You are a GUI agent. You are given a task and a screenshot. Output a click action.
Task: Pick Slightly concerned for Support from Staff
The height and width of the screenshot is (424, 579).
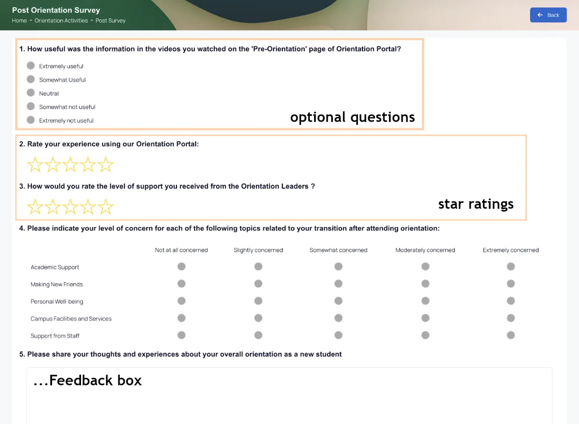click(x=259, y=335)
